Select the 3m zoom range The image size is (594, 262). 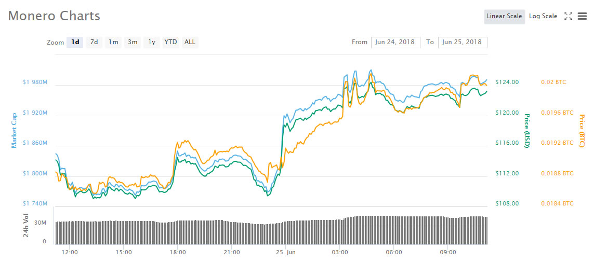[x=133, y=42]
